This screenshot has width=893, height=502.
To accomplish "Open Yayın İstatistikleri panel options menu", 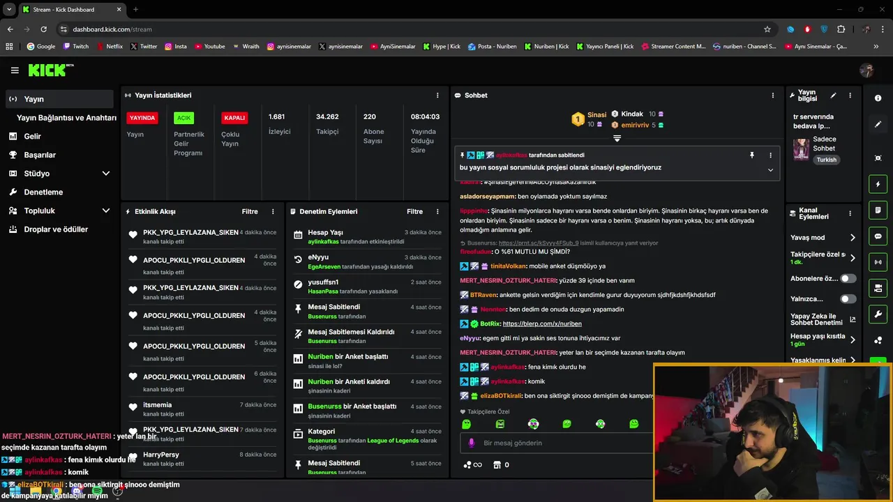I will coord(437,96).
